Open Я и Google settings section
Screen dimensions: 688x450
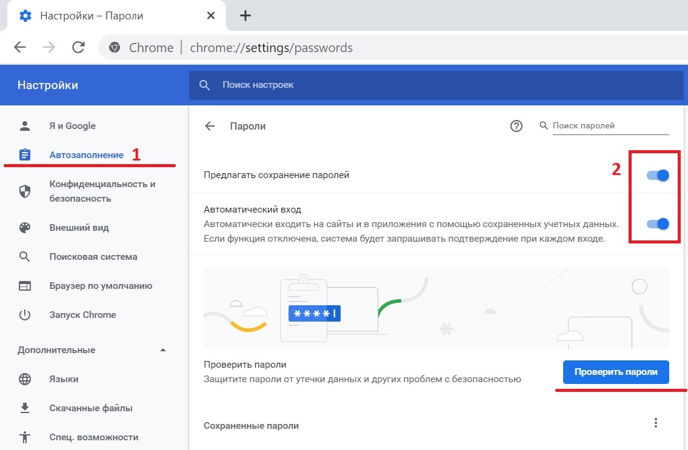click(x=72, y=126)
